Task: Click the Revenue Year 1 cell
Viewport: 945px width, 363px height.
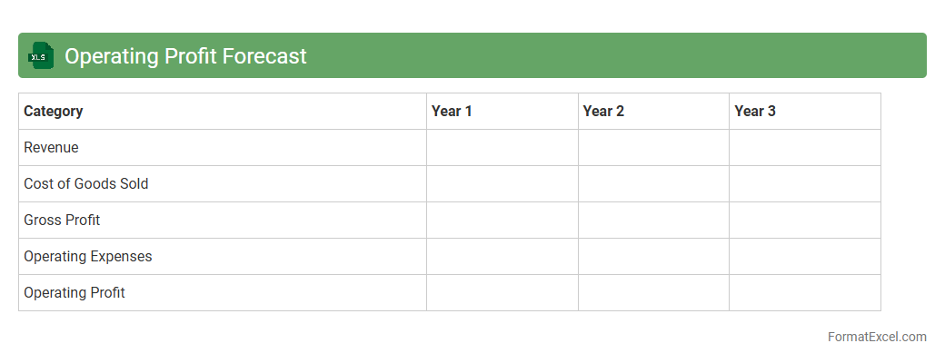Action: pos(502,148)
